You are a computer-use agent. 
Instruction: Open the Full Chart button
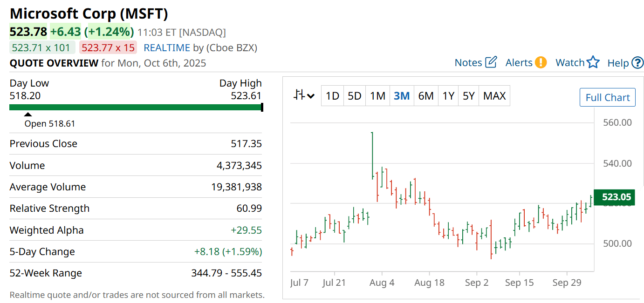607,97
